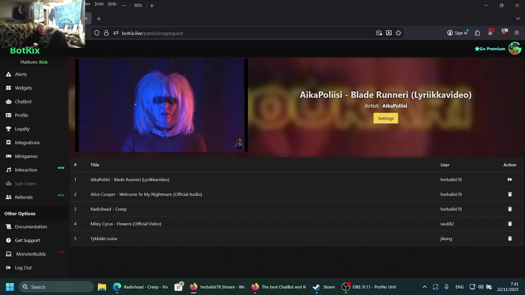Image resolution: width=525 pixels, height=295 pixels.
Task: Click the site padlock icon
Action: pyautogui.click(x=106, y=33)
